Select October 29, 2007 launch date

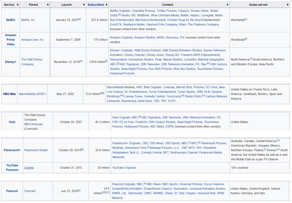[x=71, y=122]
